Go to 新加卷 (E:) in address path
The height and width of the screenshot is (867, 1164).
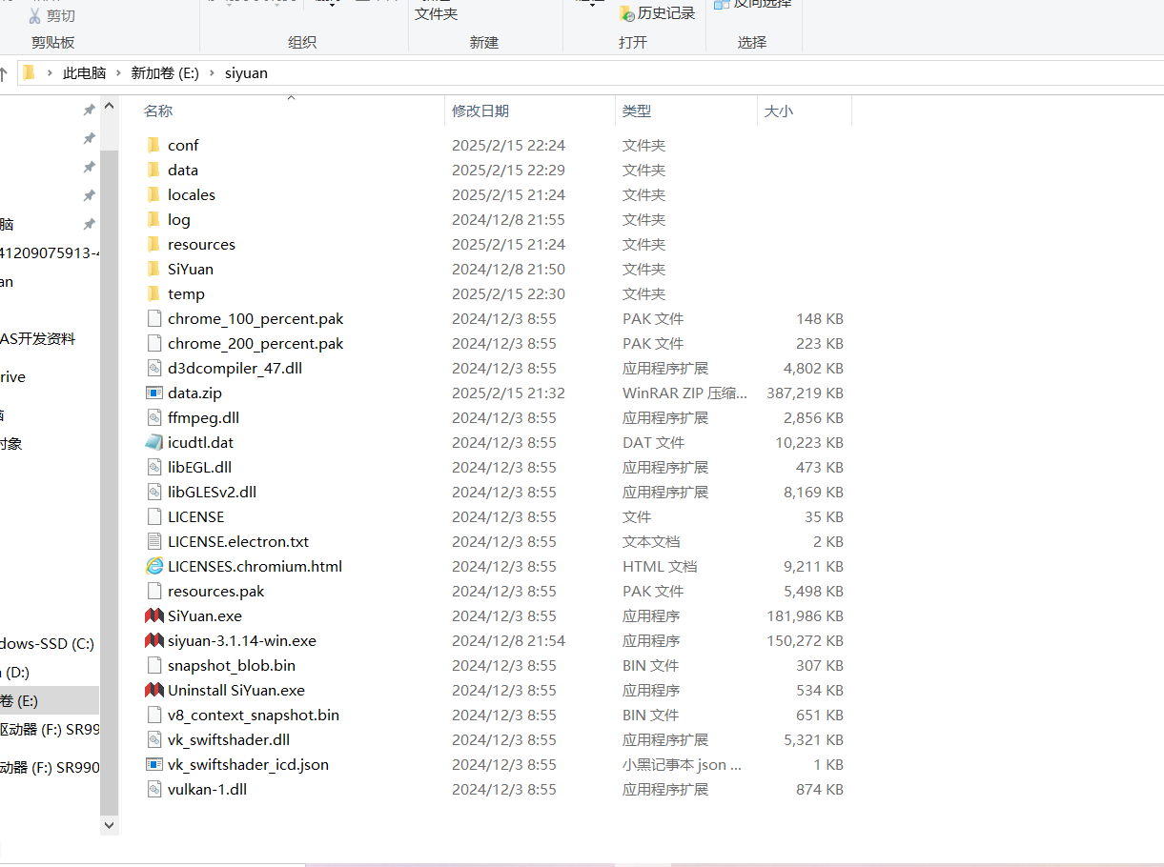coord(165,72)
